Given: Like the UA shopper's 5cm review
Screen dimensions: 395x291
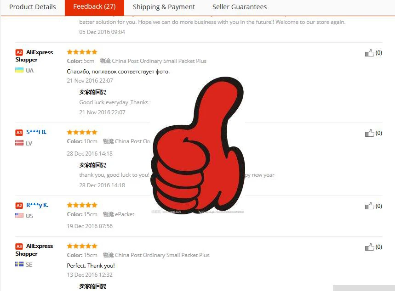Looking at the screenshot, I should click(370, 53).
